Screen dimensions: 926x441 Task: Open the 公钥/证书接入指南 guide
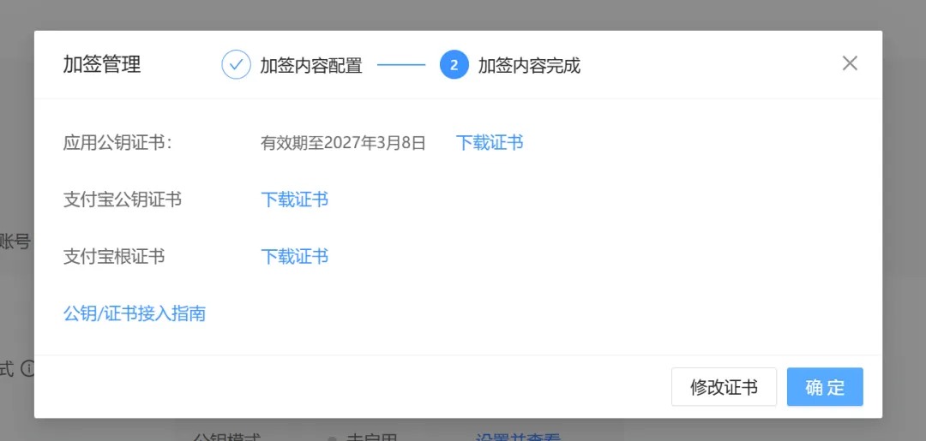(135, 313)
